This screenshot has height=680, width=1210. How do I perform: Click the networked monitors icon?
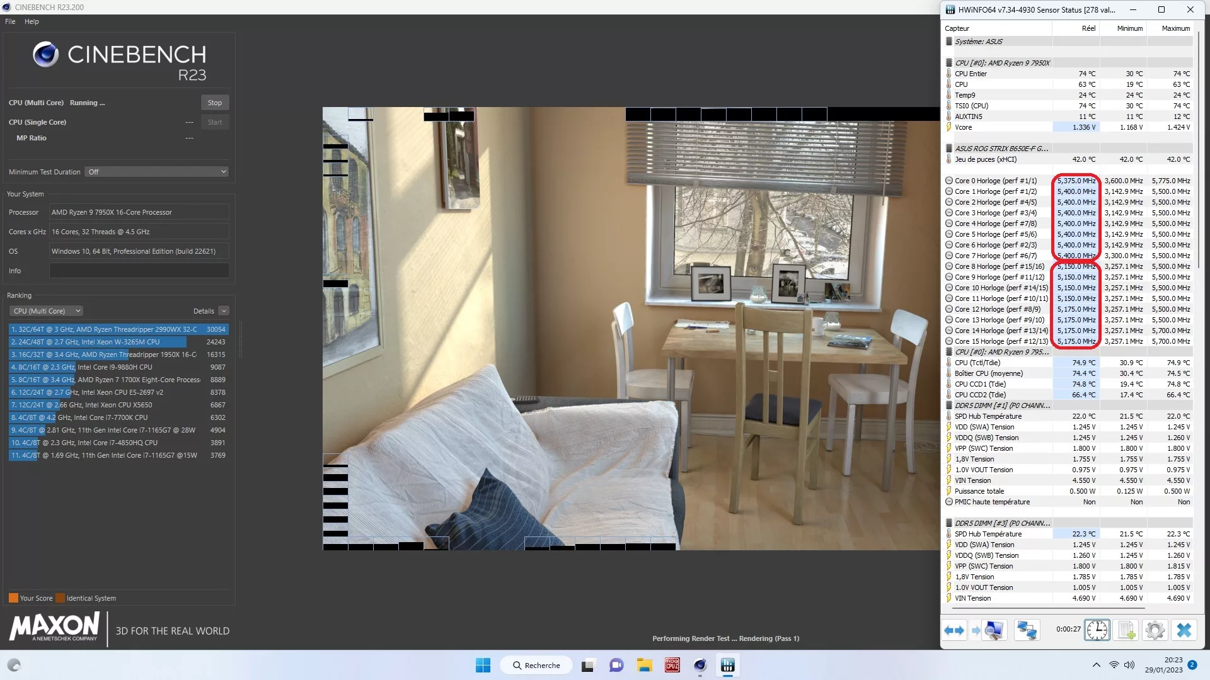point(1027,630)
